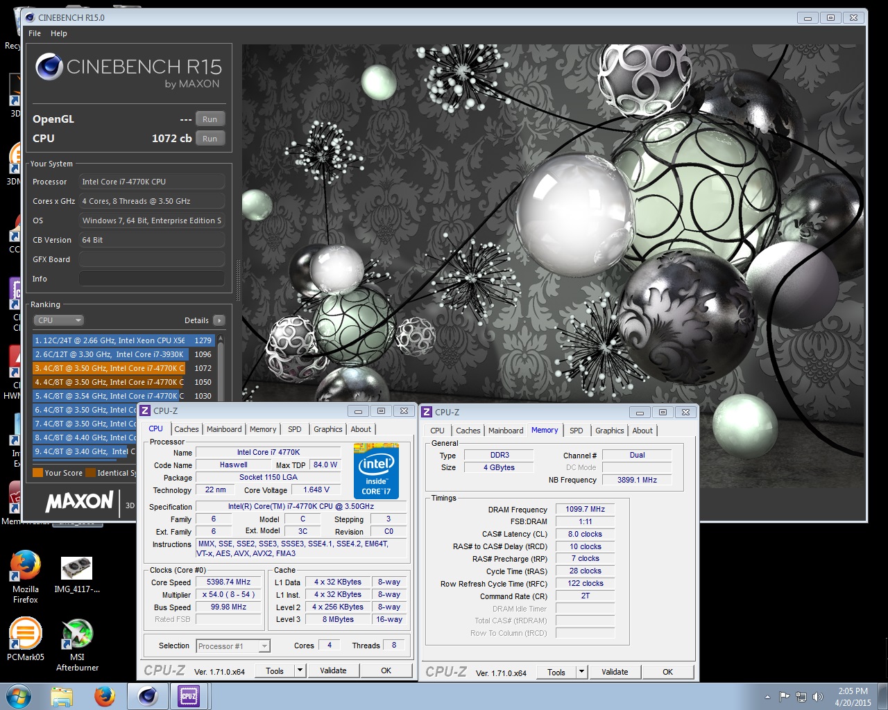Open volume control in system tray
Viewport: 888px width, 710px height.
pos(818,697)
